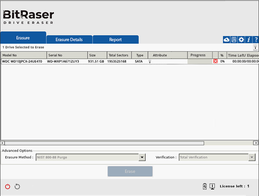
Task: Click the Erase button
Action: 130,171
